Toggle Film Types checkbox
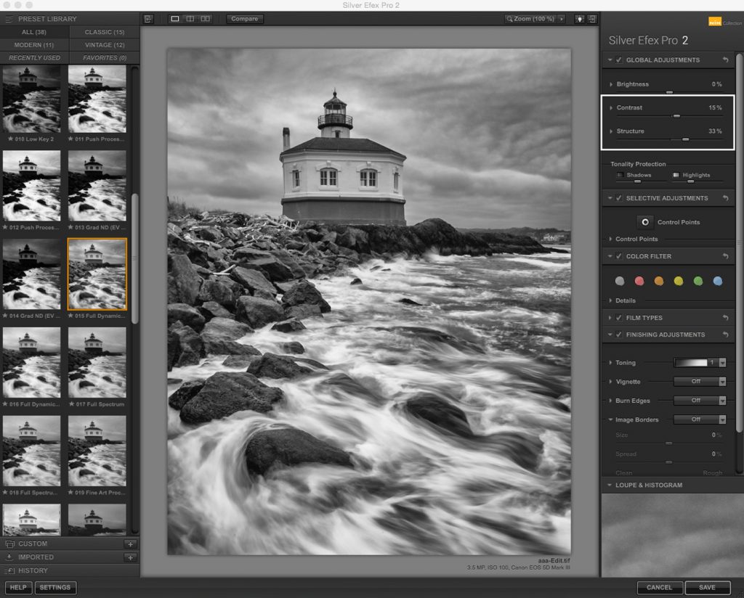This screenshot has height=598, width=744. (619, 318)
